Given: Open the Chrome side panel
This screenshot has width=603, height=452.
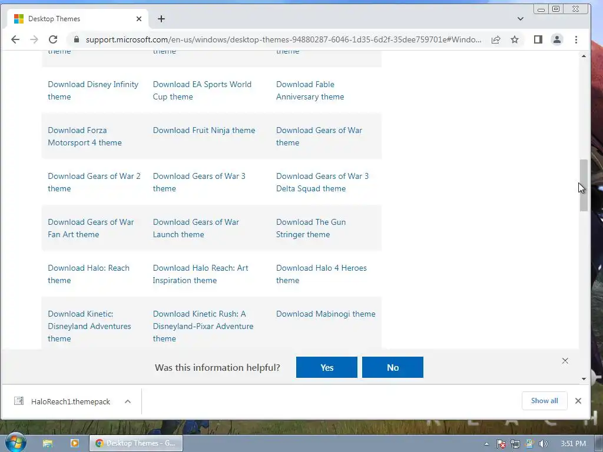Looking at the screenshot, I should click(x=538, y=39).
